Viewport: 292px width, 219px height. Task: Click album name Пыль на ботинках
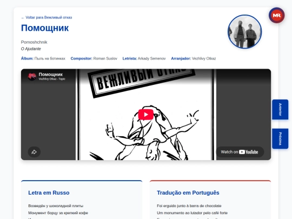[x=50, y=58]
